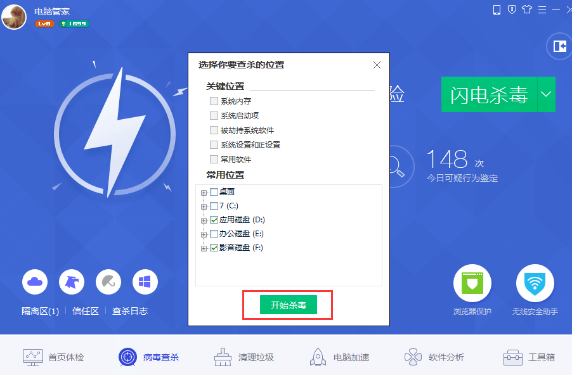The width and height of the screenshot is (572, 375).
Task: Click the Windows system repair icon
Action: click(145, 282)
